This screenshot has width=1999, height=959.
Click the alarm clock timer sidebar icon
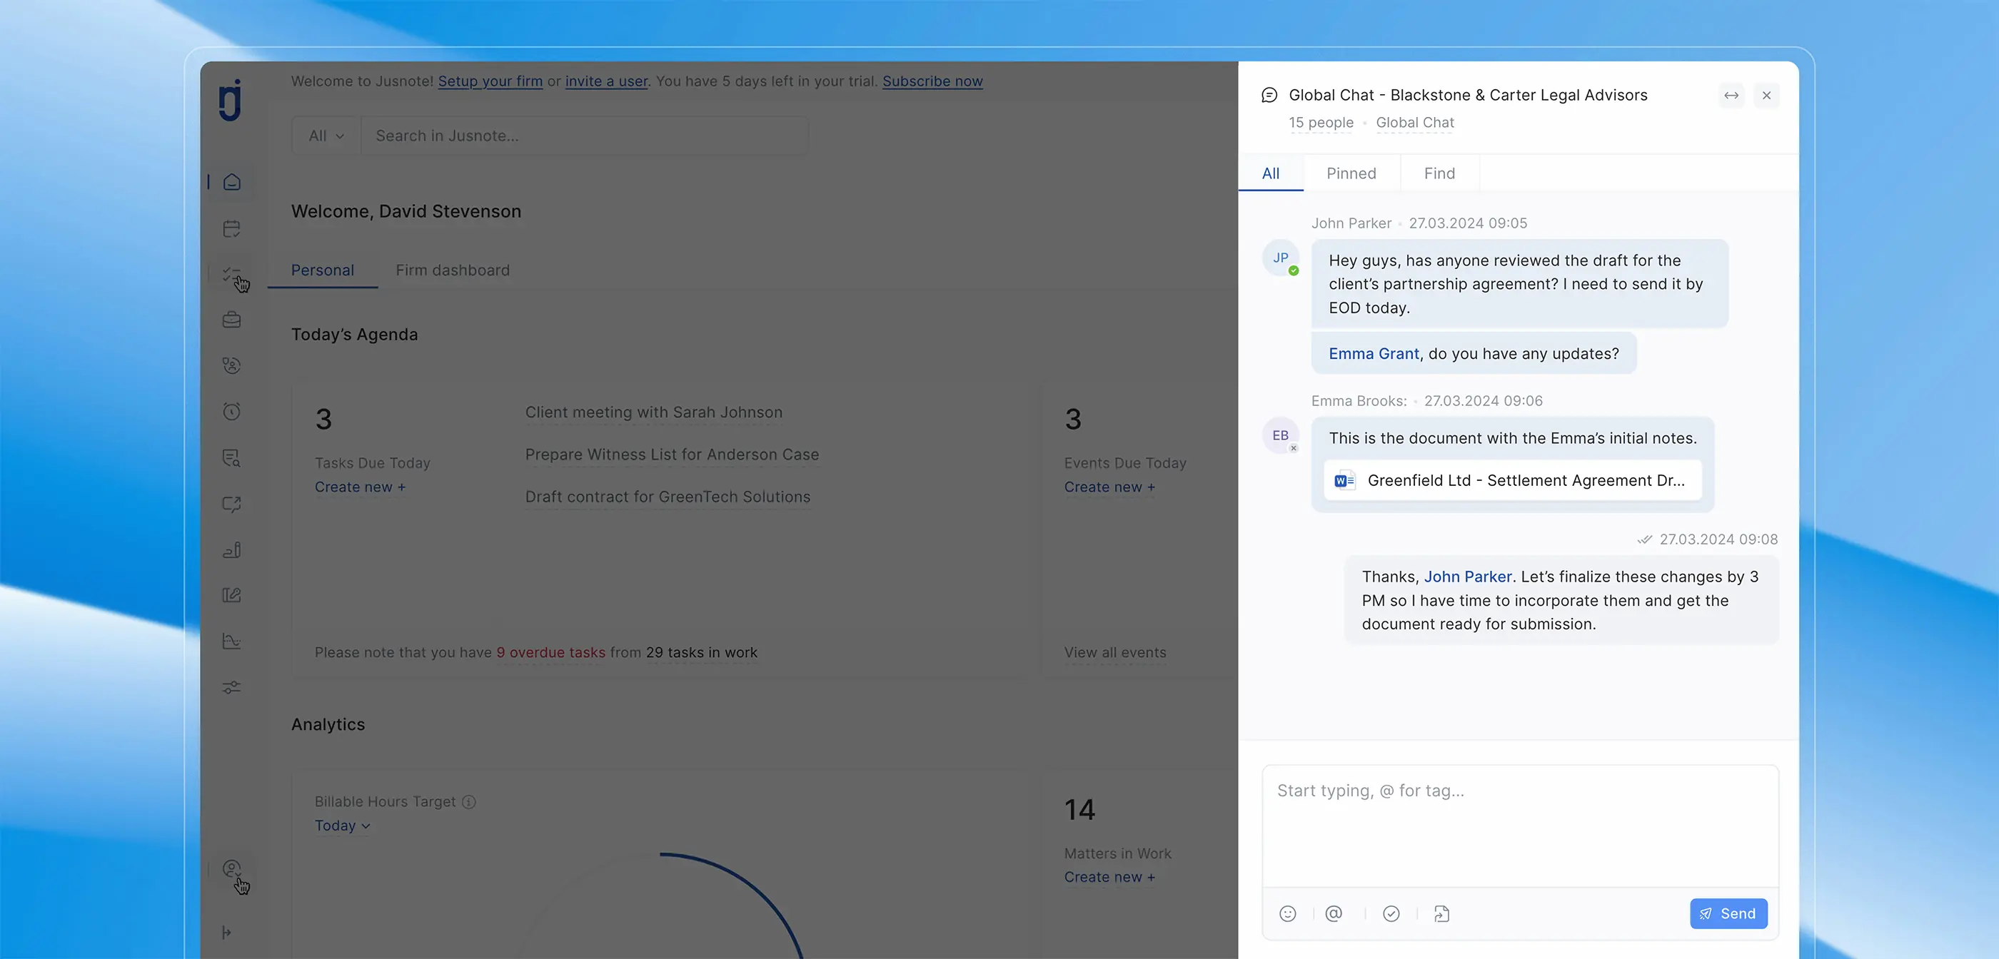click(x=231, y=411)
